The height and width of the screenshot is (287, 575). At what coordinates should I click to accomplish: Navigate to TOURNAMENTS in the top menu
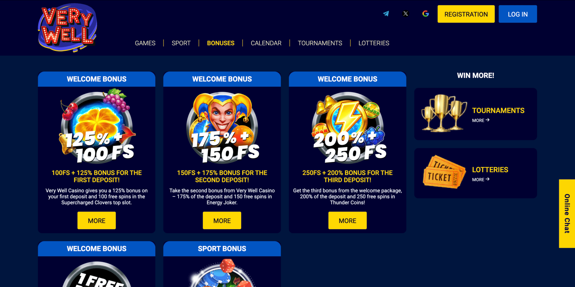(x=320, y=43)
